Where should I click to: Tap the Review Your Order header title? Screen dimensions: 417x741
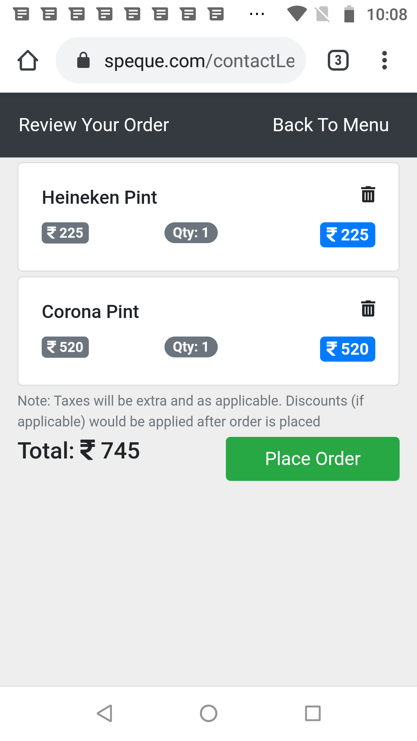click(94, 125)
